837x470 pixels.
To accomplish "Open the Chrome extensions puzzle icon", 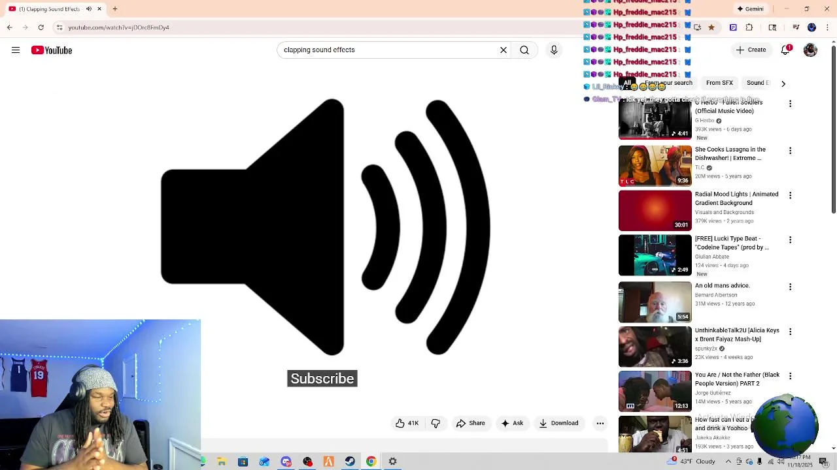I will (x=749, y=27).
